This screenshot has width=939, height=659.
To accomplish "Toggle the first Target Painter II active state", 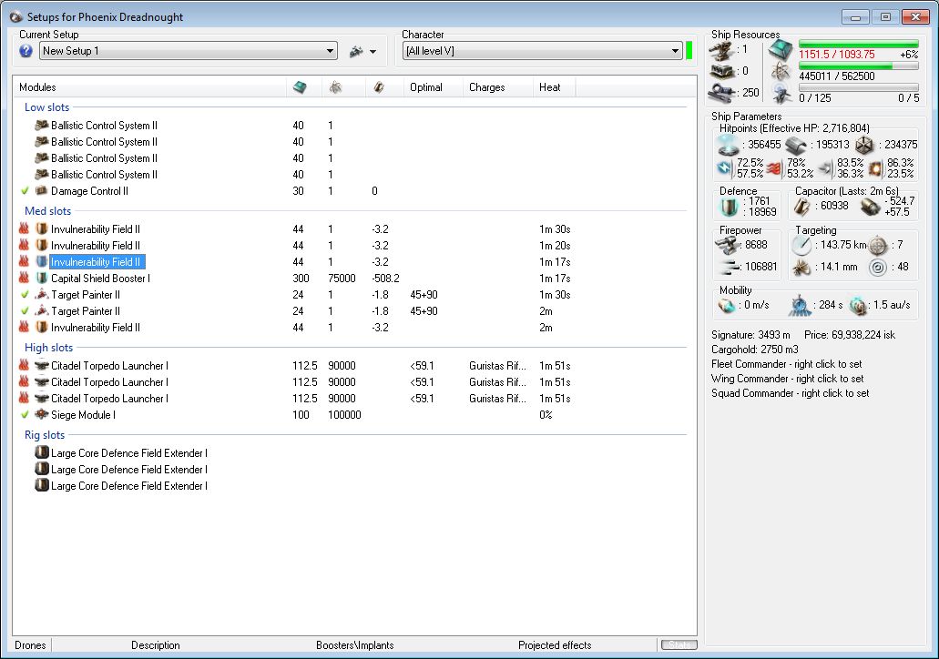I will (x=25, y=295).
